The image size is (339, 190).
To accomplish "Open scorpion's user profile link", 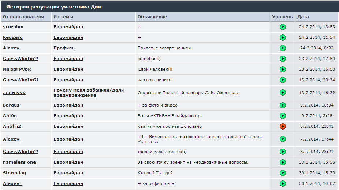I will coord(13,27).
